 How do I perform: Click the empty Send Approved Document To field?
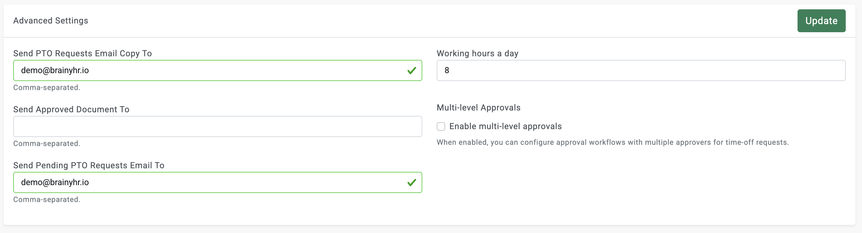coord(217,126)
